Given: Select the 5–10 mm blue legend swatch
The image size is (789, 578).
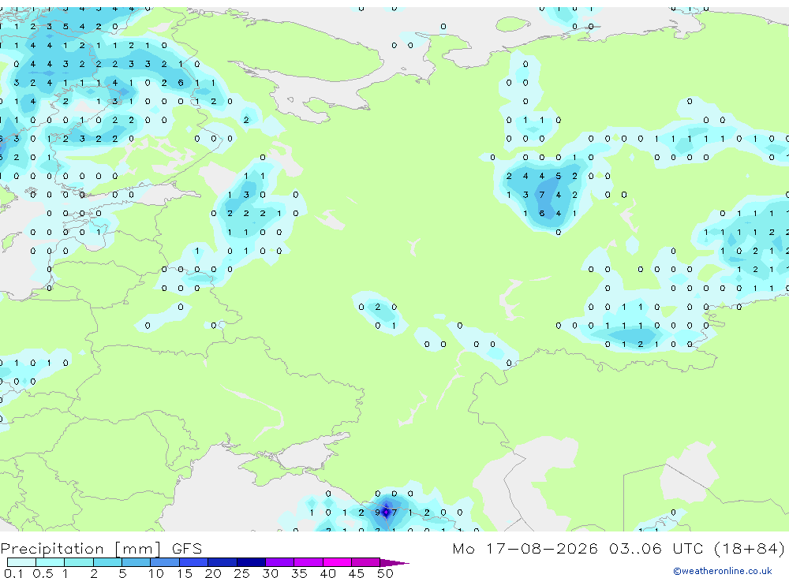Looking at the screenshot, I should (x=136, y=562).
